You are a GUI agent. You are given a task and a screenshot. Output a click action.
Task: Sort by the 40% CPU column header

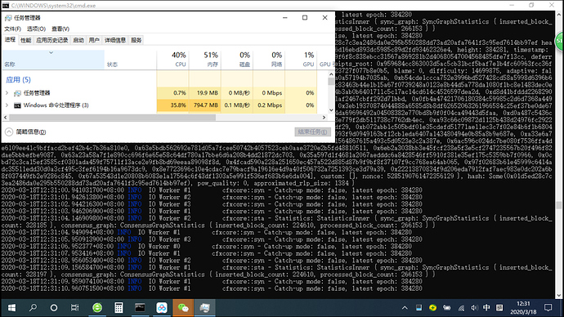click(172, 60)
